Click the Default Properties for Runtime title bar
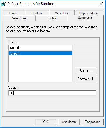Screen dimensions: 106x128 pyautogui.click(x=31, y=4)
